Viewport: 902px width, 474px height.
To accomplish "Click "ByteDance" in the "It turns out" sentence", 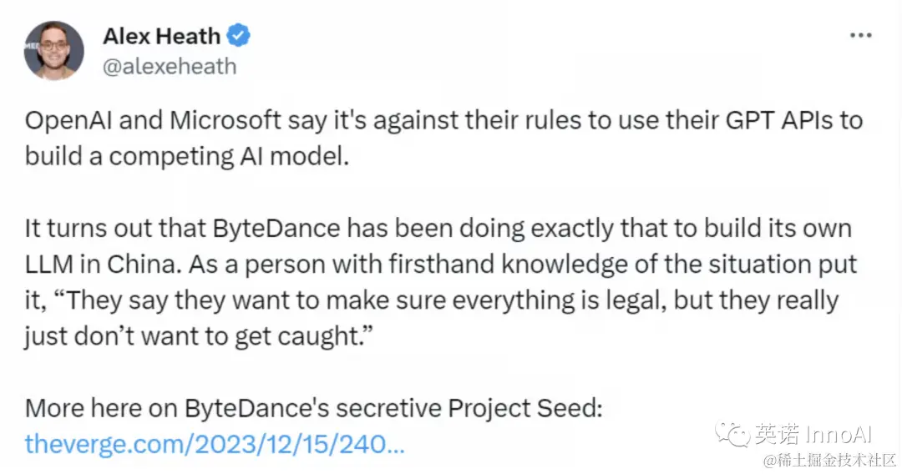I will pyautogui.click(x=276, y=229).
